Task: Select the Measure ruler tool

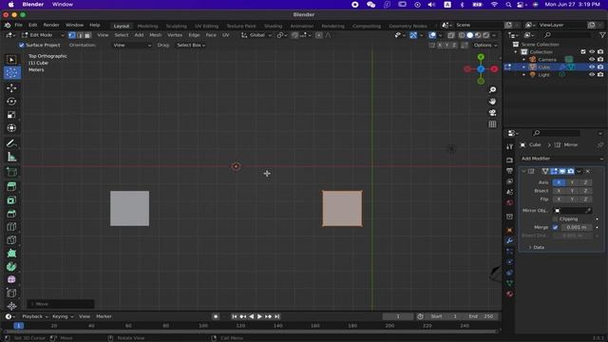Action: pyautogui.click(x=11, y=157)
